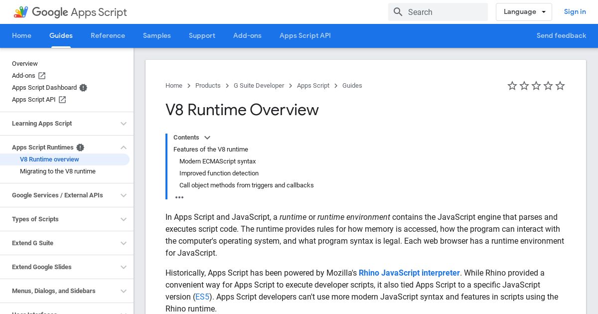The height and width of the screenshot is (314, 598).
Task: Open the ES5 link
Action: click(x=202, y=297)
